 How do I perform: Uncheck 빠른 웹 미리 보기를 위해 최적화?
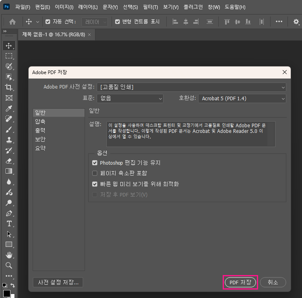coord(95,184)
